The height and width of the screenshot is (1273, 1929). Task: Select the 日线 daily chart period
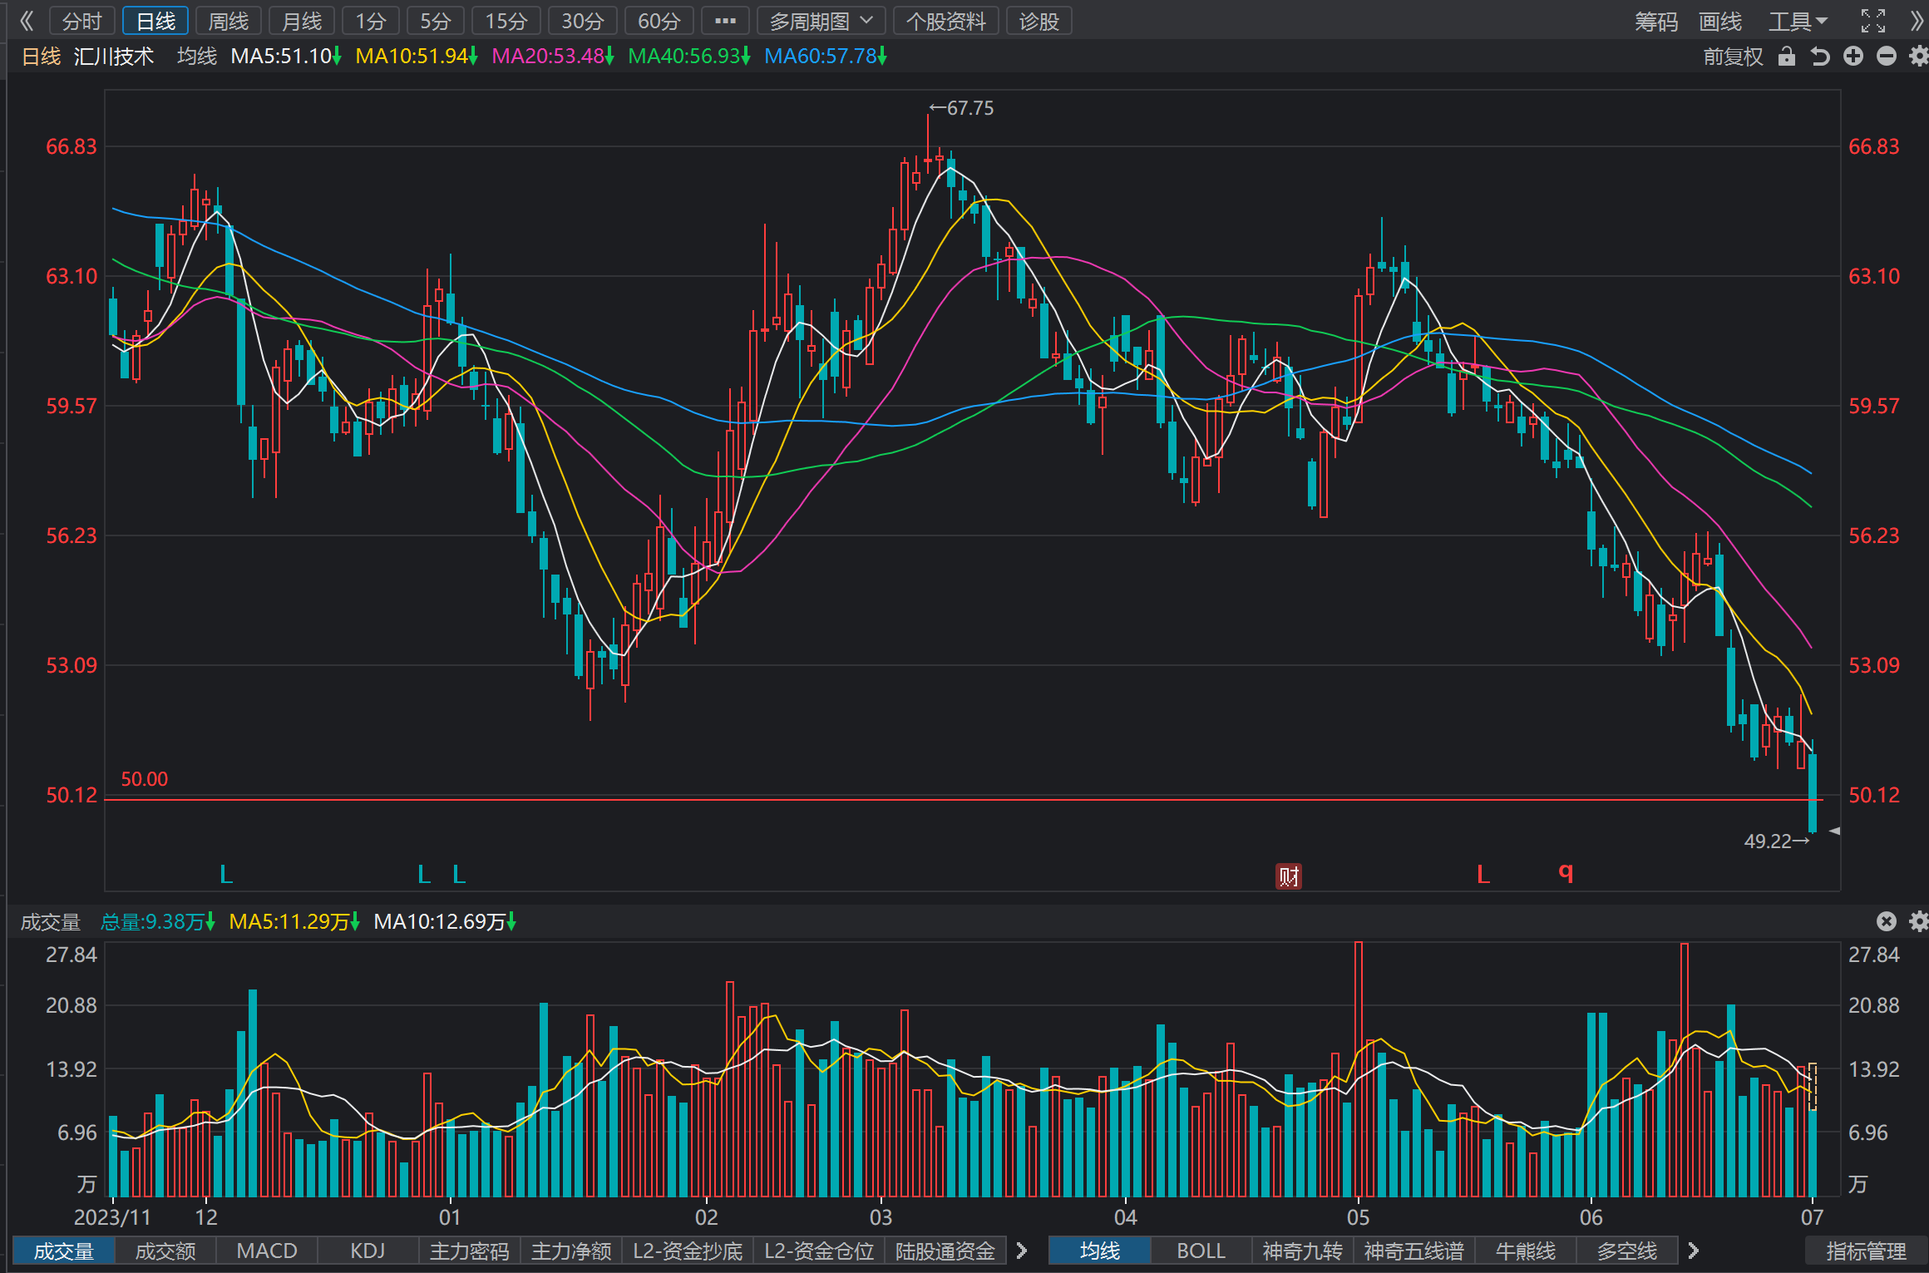pyautogui.click(x=155, y=21)
